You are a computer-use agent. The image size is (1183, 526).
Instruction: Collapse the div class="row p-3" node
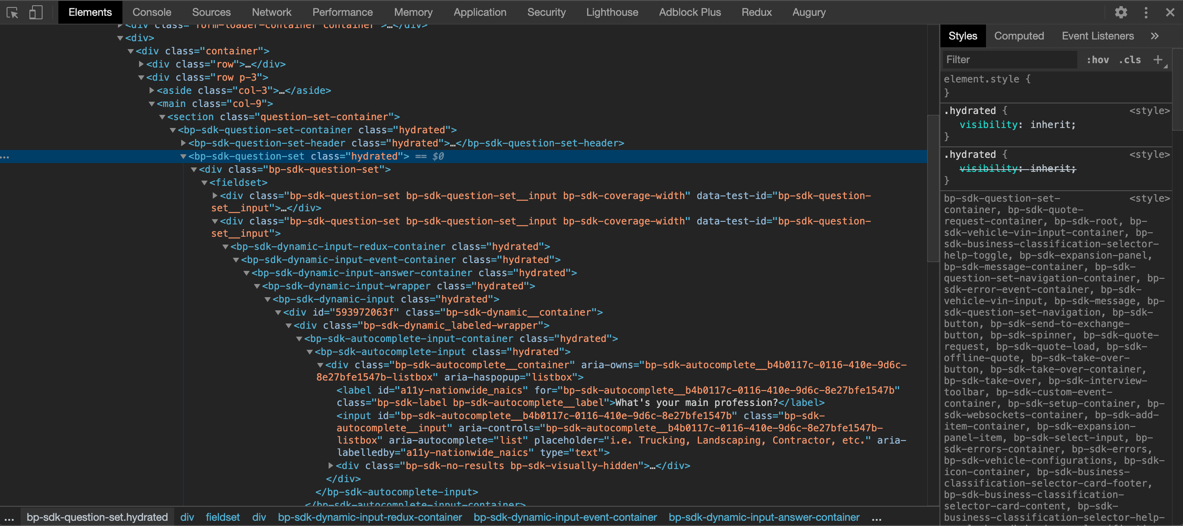click(x=141, y=78)
